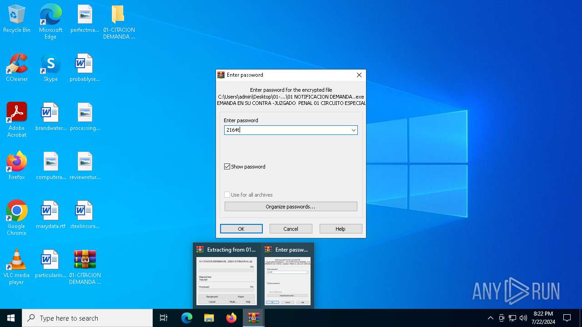The width and height of the screenshot is (582, 327).
Task: Toggle the Use for all archives checkbox
Action: point(227,195)
